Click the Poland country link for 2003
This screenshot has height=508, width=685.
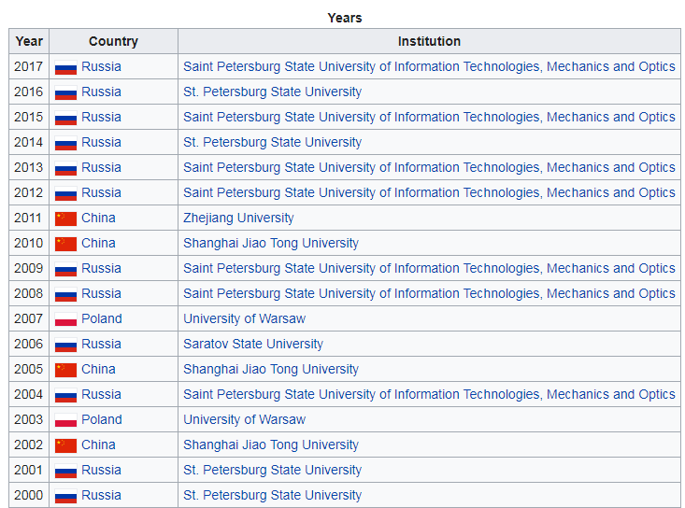(x=101, y=419)
